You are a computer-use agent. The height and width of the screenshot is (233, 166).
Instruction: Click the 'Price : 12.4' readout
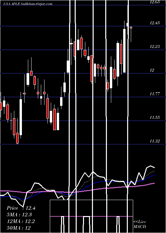tap(21, 208)
